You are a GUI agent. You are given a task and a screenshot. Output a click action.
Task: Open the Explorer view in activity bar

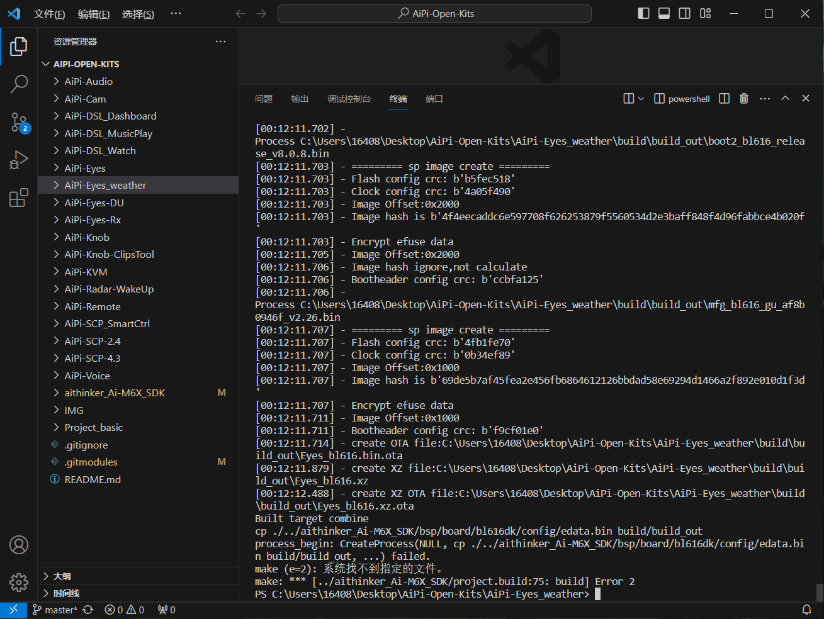pyautogui.click(x=19, y=47)
